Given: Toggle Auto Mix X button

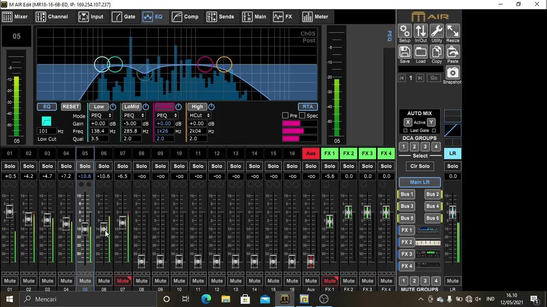Looking at the screenshot, I should tap(408, 122).
